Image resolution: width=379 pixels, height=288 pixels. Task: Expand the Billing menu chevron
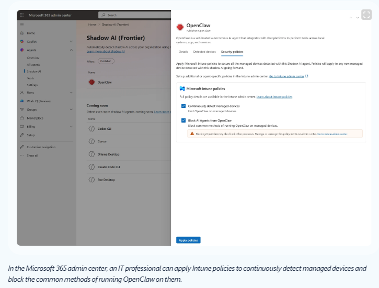71,126
